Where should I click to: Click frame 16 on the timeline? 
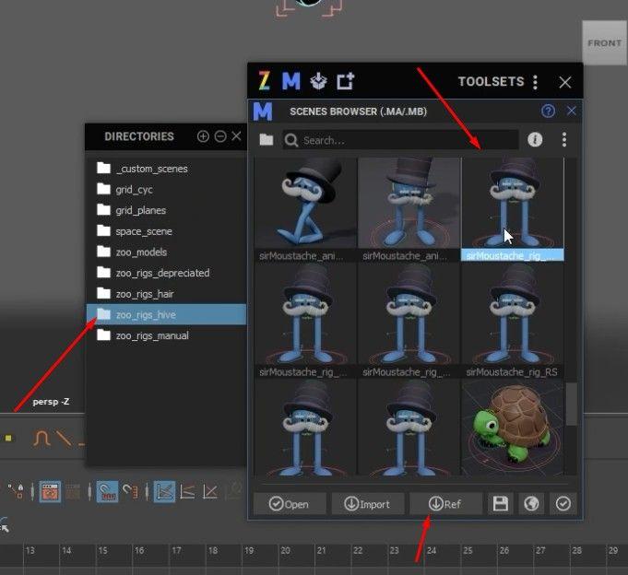click(139, 551)
